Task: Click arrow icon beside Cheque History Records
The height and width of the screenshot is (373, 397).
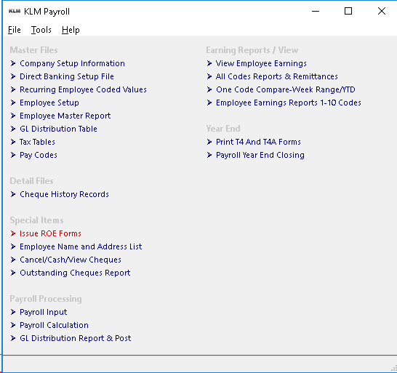Action: tap(13, 194)
